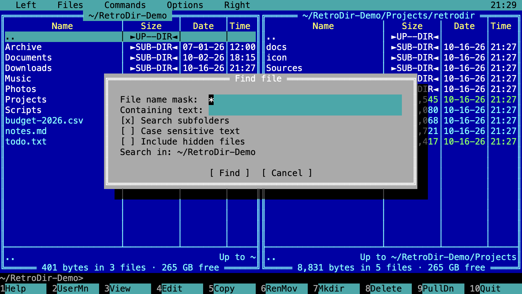Select the Projects directory in left panel
This screenshot has height=294, width=522.
pos(26,99)
